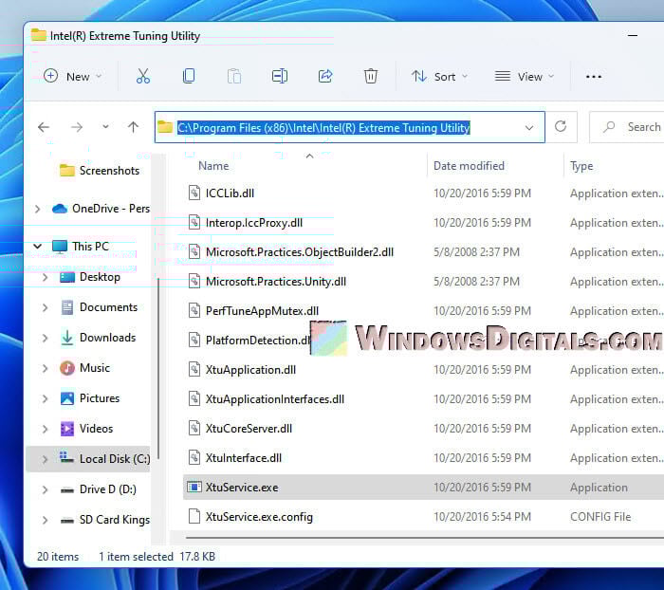Expand the OneDrive tree node

click(x=38, y=209)
